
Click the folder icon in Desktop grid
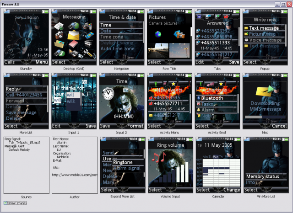coord(59,44)
